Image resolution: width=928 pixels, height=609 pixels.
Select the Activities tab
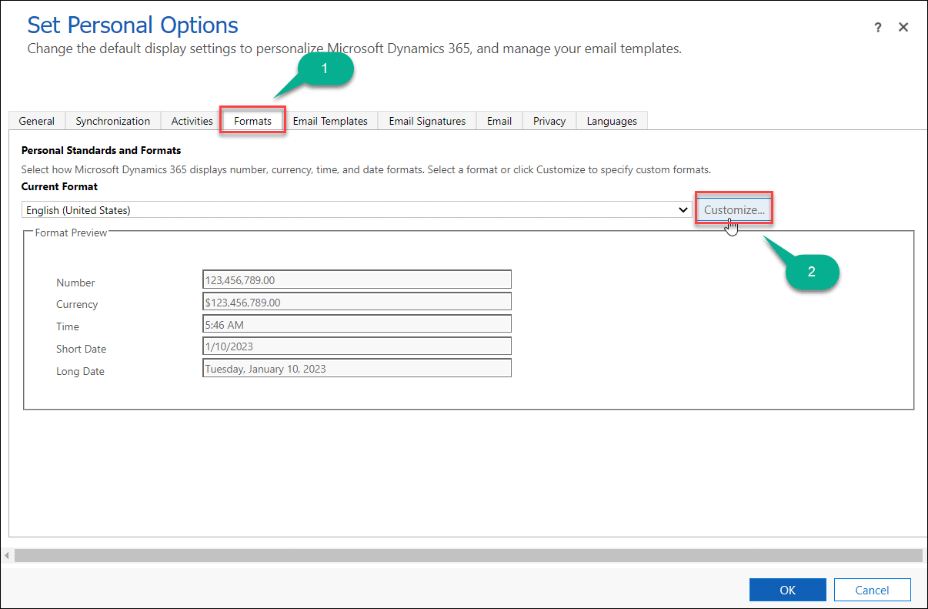[191, 120]
